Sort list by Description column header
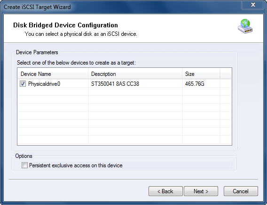Screen dimensions: 267x205 tap(135, 74)
